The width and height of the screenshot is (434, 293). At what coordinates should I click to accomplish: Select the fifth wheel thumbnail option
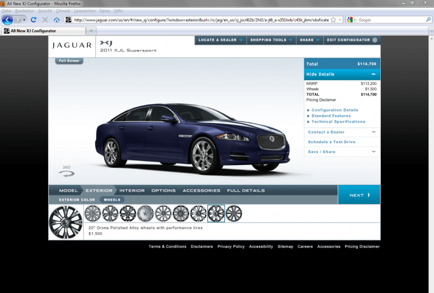tap(163, 214)
